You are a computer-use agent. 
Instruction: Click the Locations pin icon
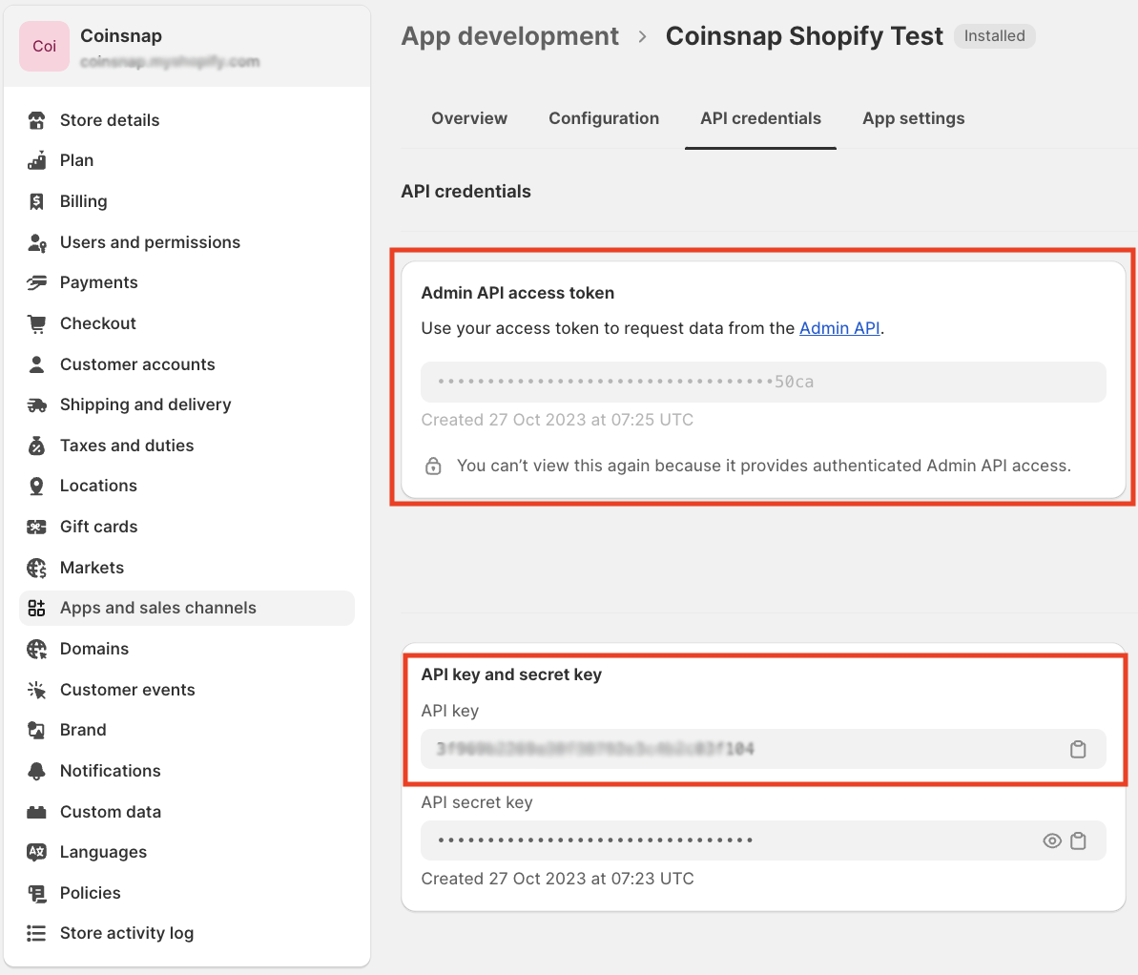[x=36, y=487]
